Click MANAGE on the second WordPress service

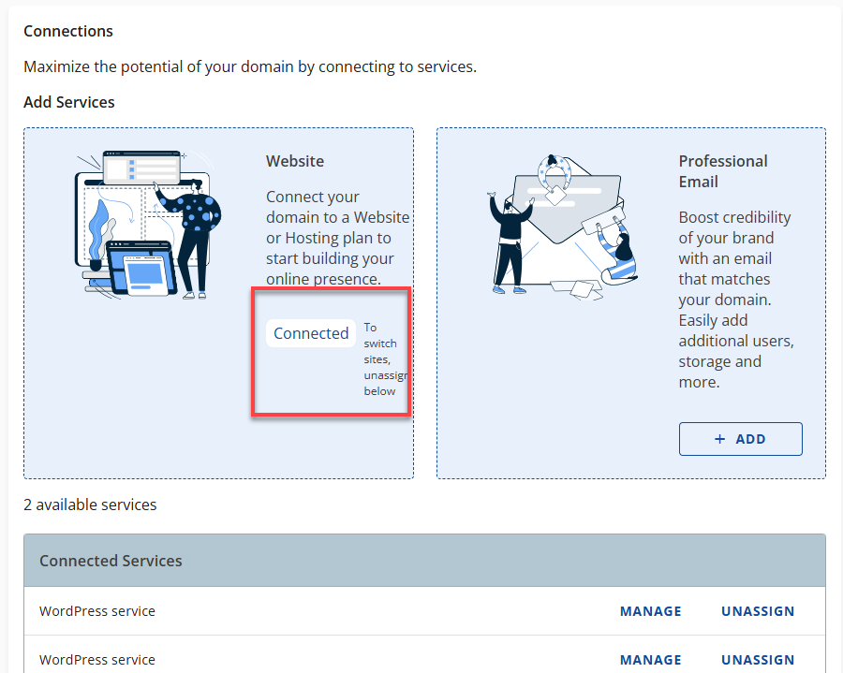[x=650, y=659]
